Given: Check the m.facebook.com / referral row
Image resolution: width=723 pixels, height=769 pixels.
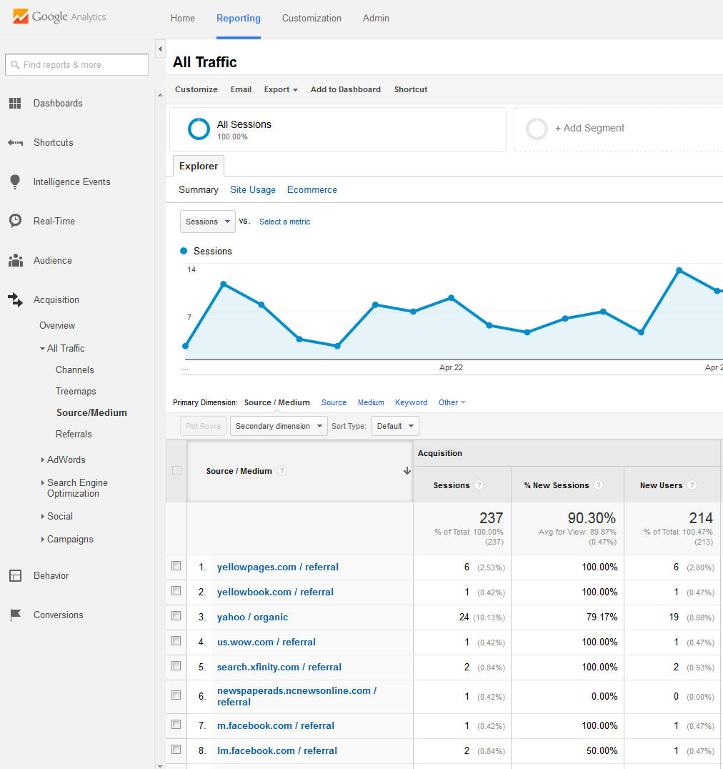Looking at the screenshot, I should point(176,725).
